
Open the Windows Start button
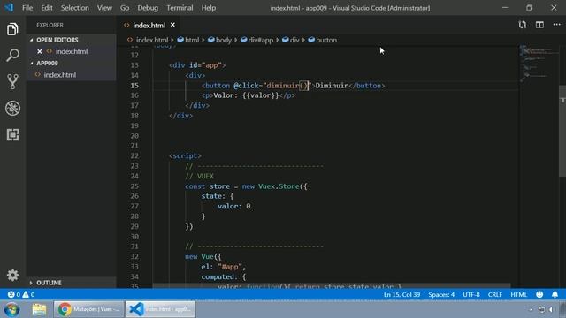pos(11,309)
